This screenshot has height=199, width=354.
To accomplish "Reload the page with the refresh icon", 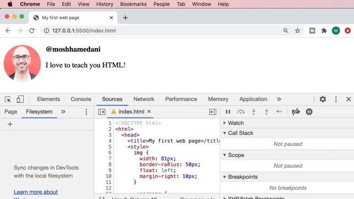I will (x=32, y=31).
